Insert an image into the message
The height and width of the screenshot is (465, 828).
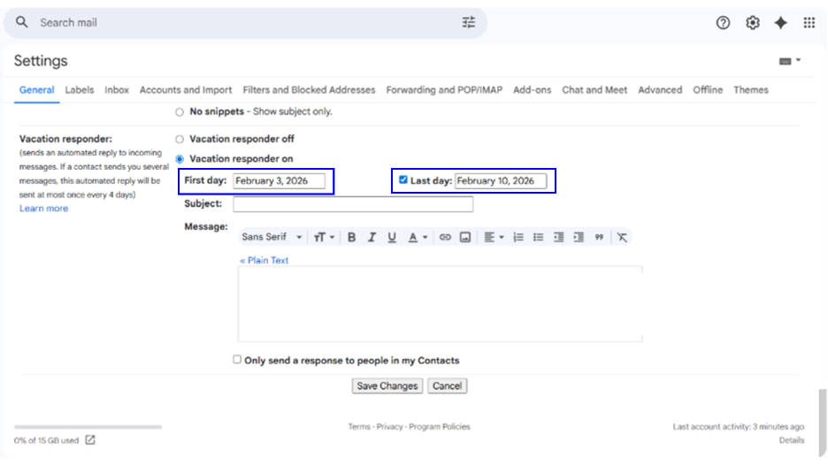[464, 237]
